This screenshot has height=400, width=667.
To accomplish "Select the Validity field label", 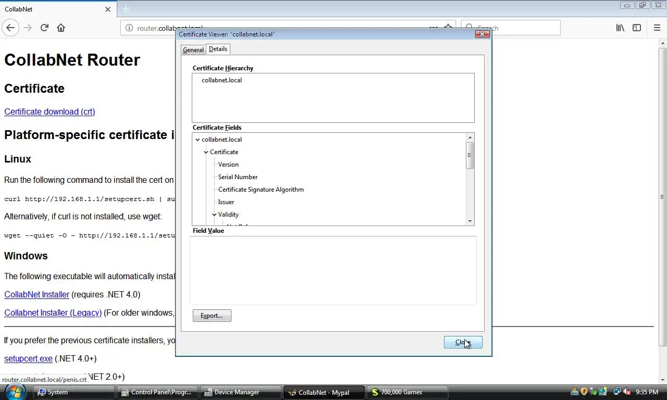I will click(228, 215).
